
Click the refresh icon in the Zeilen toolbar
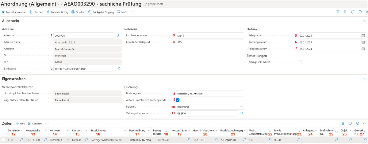(x=350, y=123)
